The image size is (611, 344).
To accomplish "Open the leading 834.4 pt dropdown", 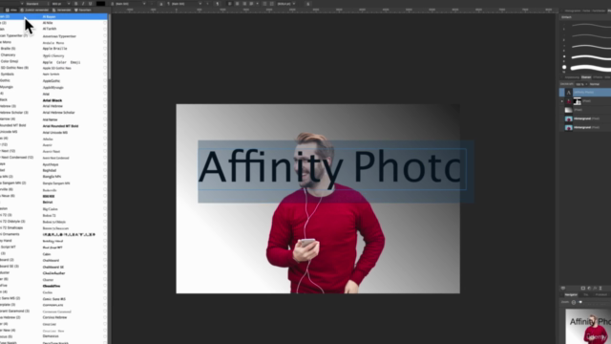I will [286, 4].
